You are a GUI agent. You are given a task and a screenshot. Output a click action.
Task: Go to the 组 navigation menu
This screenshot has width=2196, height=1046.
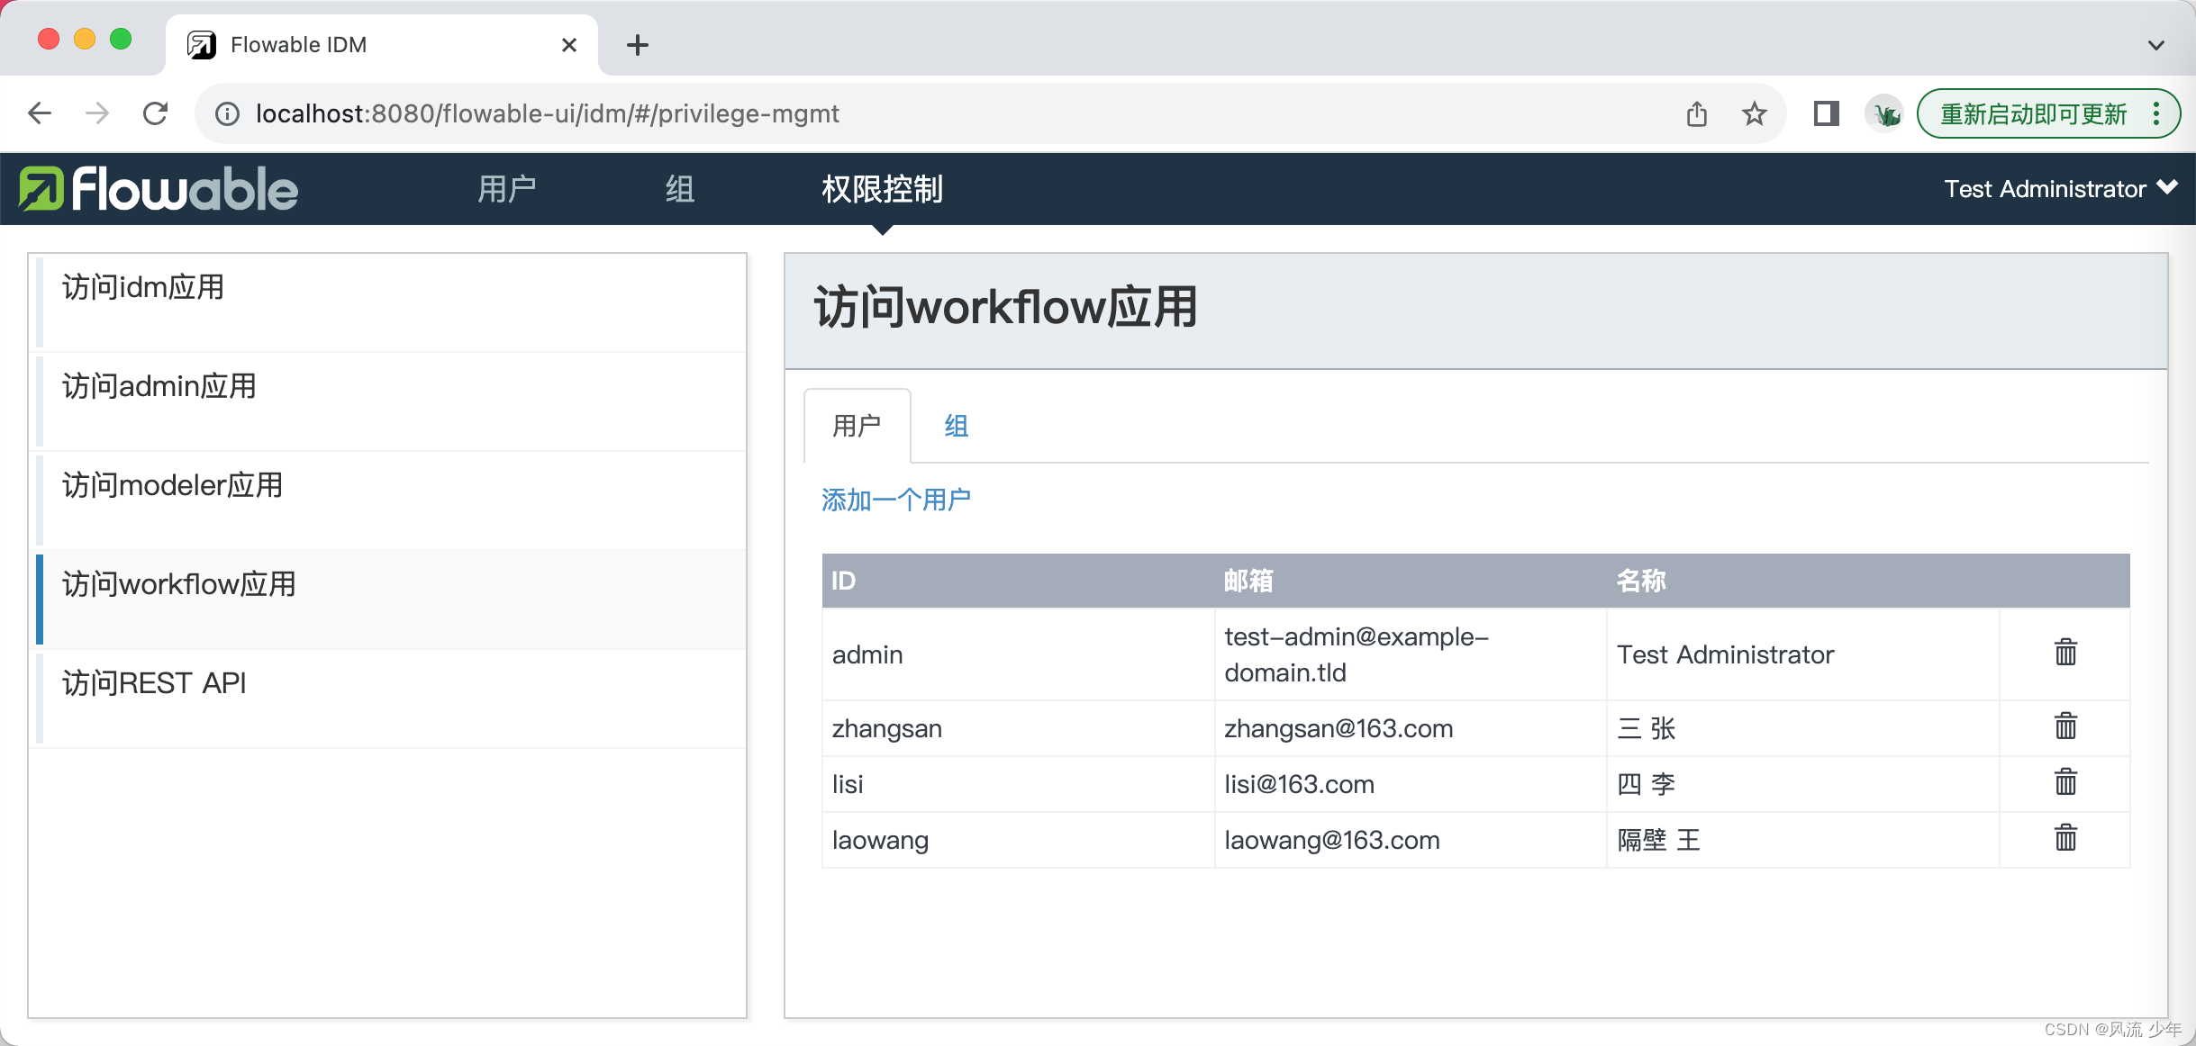[680, 189]
